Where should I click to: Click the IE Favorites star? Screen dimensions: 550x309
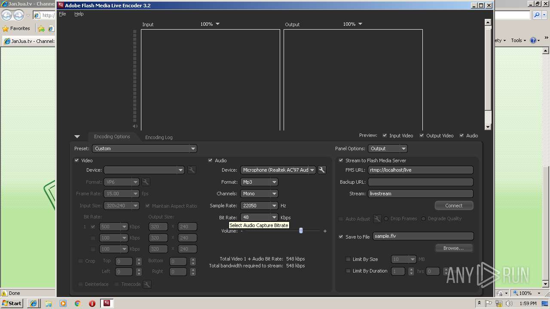[x=6, y=29]
